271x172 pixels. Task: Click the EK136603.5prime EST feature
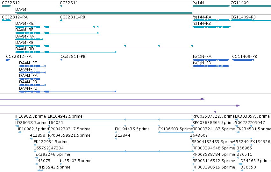[x=176, y=132]
